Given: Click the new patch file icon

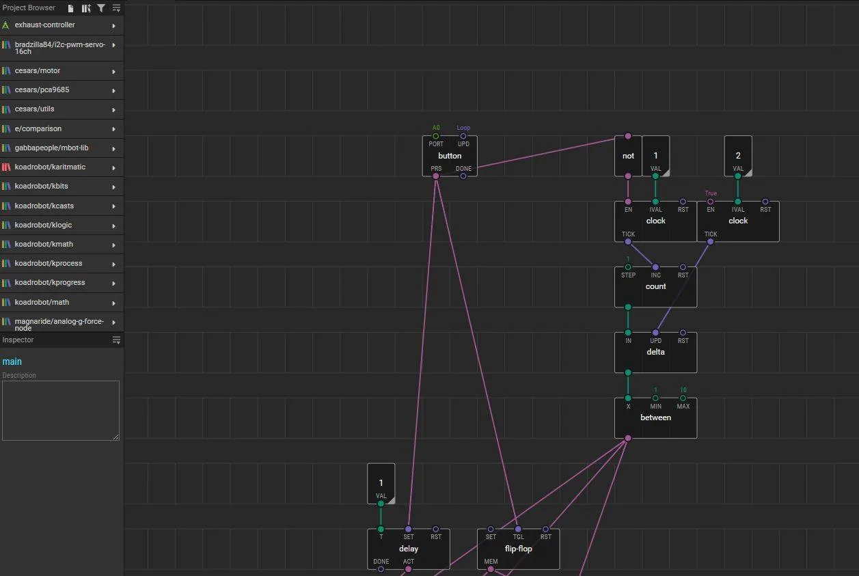Looking at the screenshot, I should click(x=70, y=8).
